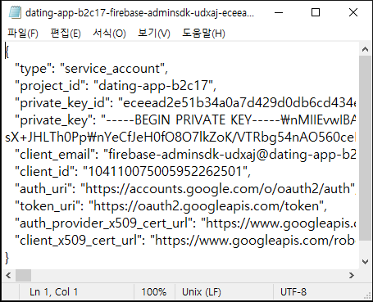Maximize the Notepad window
The width and height of the screenshot is (373, 302).
click(316, 12)
